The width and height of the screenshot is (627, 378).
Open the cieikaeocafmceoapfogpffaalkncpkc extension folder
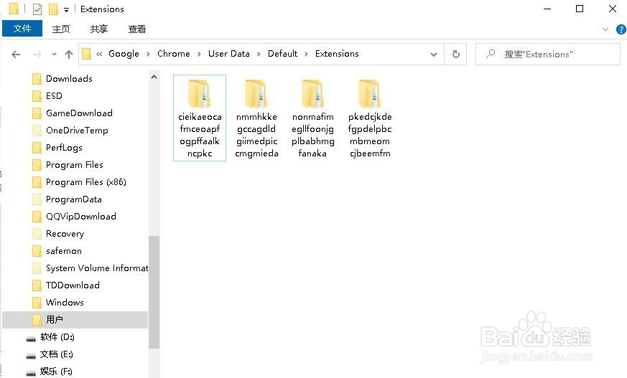(200, 118)
